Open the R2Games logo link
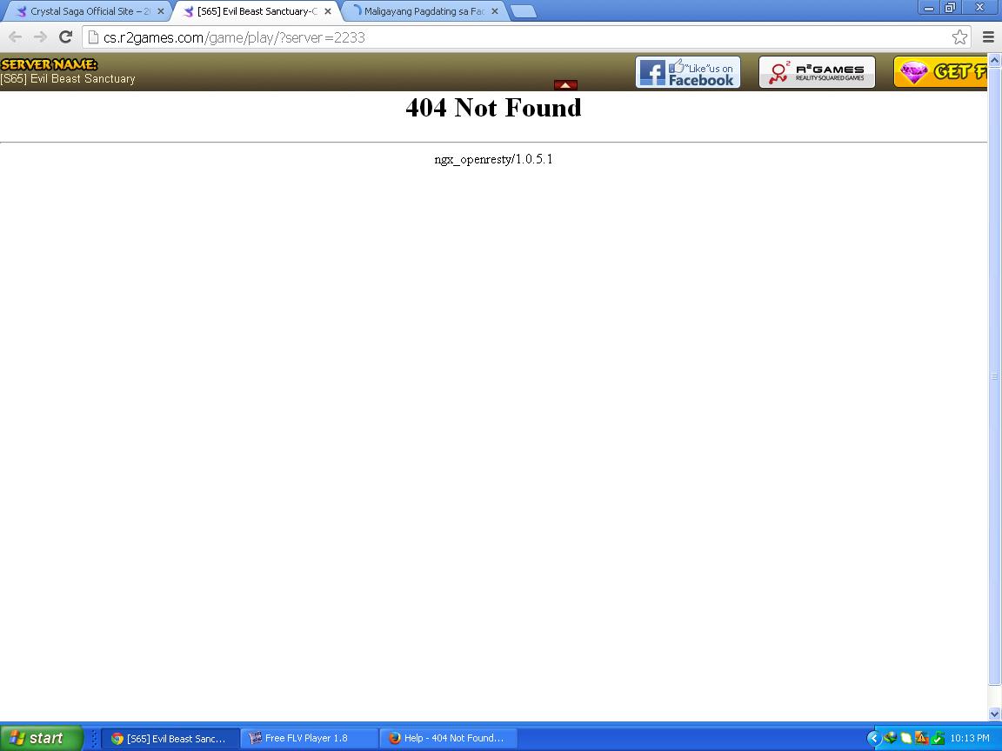 (x=817, y=72)
